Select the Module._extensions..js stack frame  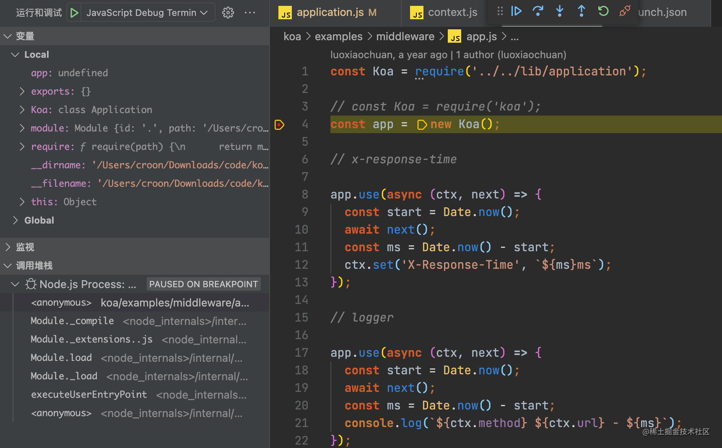[135, 340]
